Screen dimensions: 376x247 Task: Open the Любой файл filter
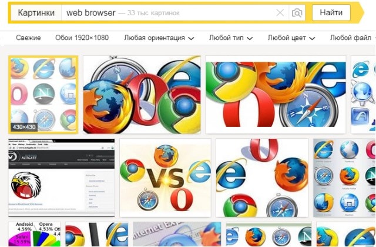pyautogui.click(x=352, y=38)
